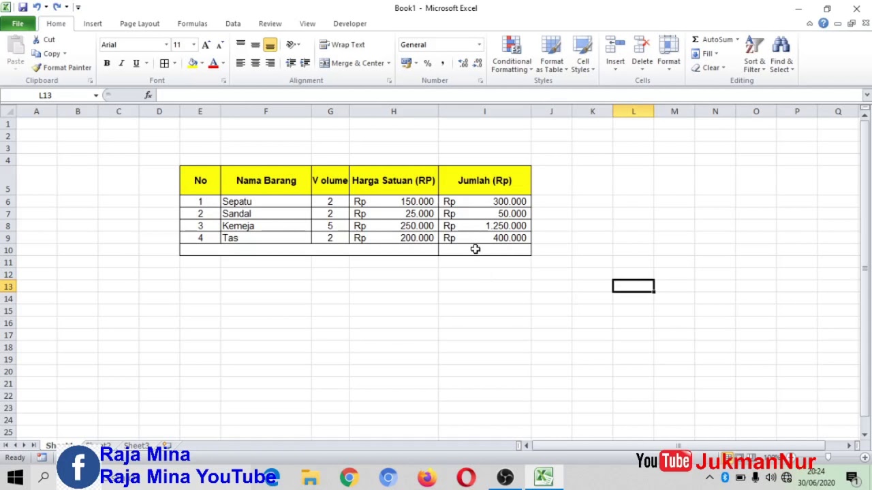Cut the selection
Screen dimensions: 872x490
point(43,40)
